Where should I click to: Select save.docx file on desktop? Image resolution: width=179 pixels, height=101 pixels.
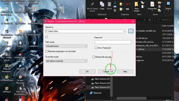[x=34, y=44]
